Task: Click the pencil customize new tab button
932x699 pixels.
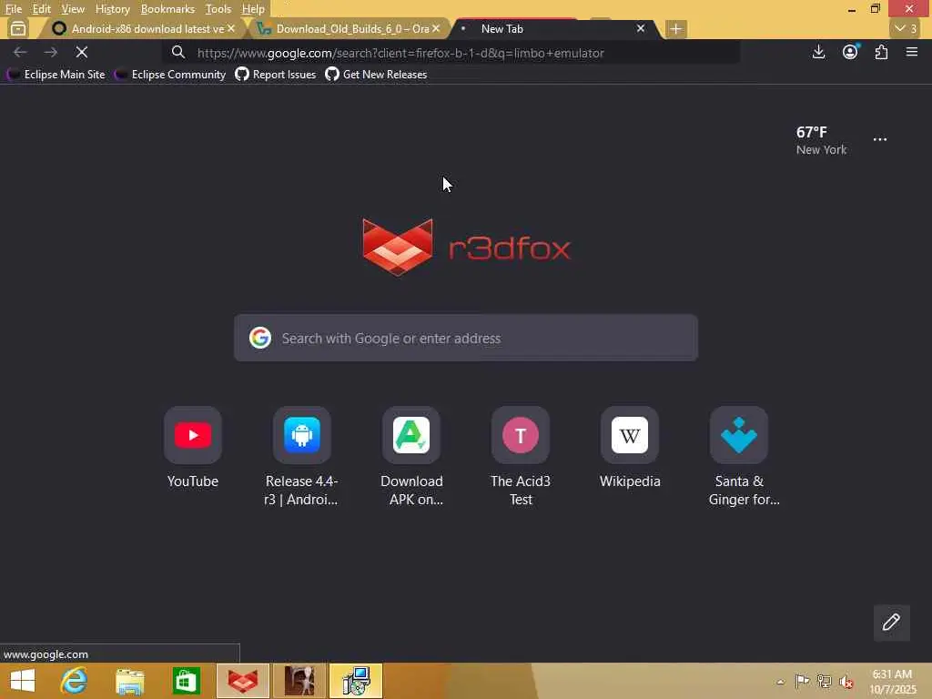Action: click(x=891, y=623)
